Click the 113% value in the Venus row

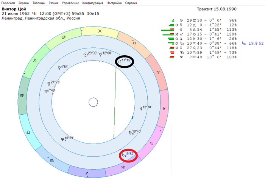[232, 30]
